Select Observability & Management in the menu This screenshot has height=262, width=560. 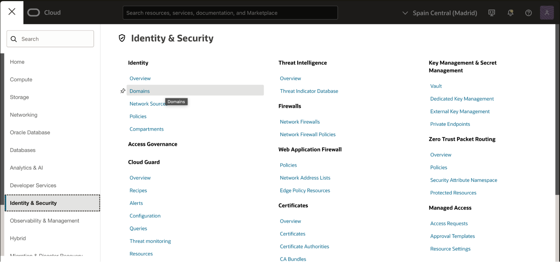click(45, 221)
